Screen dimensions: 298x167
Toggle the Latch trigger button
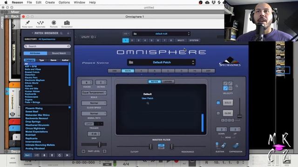89,124
